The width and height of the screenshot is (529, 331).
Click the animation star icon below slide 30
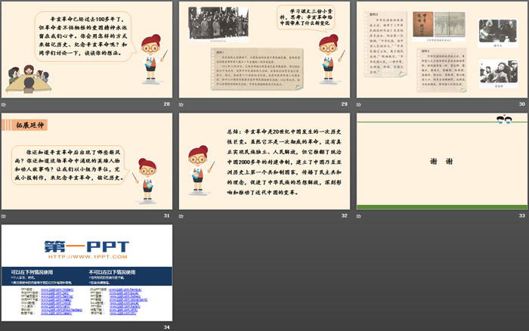(x=359, y=104)
